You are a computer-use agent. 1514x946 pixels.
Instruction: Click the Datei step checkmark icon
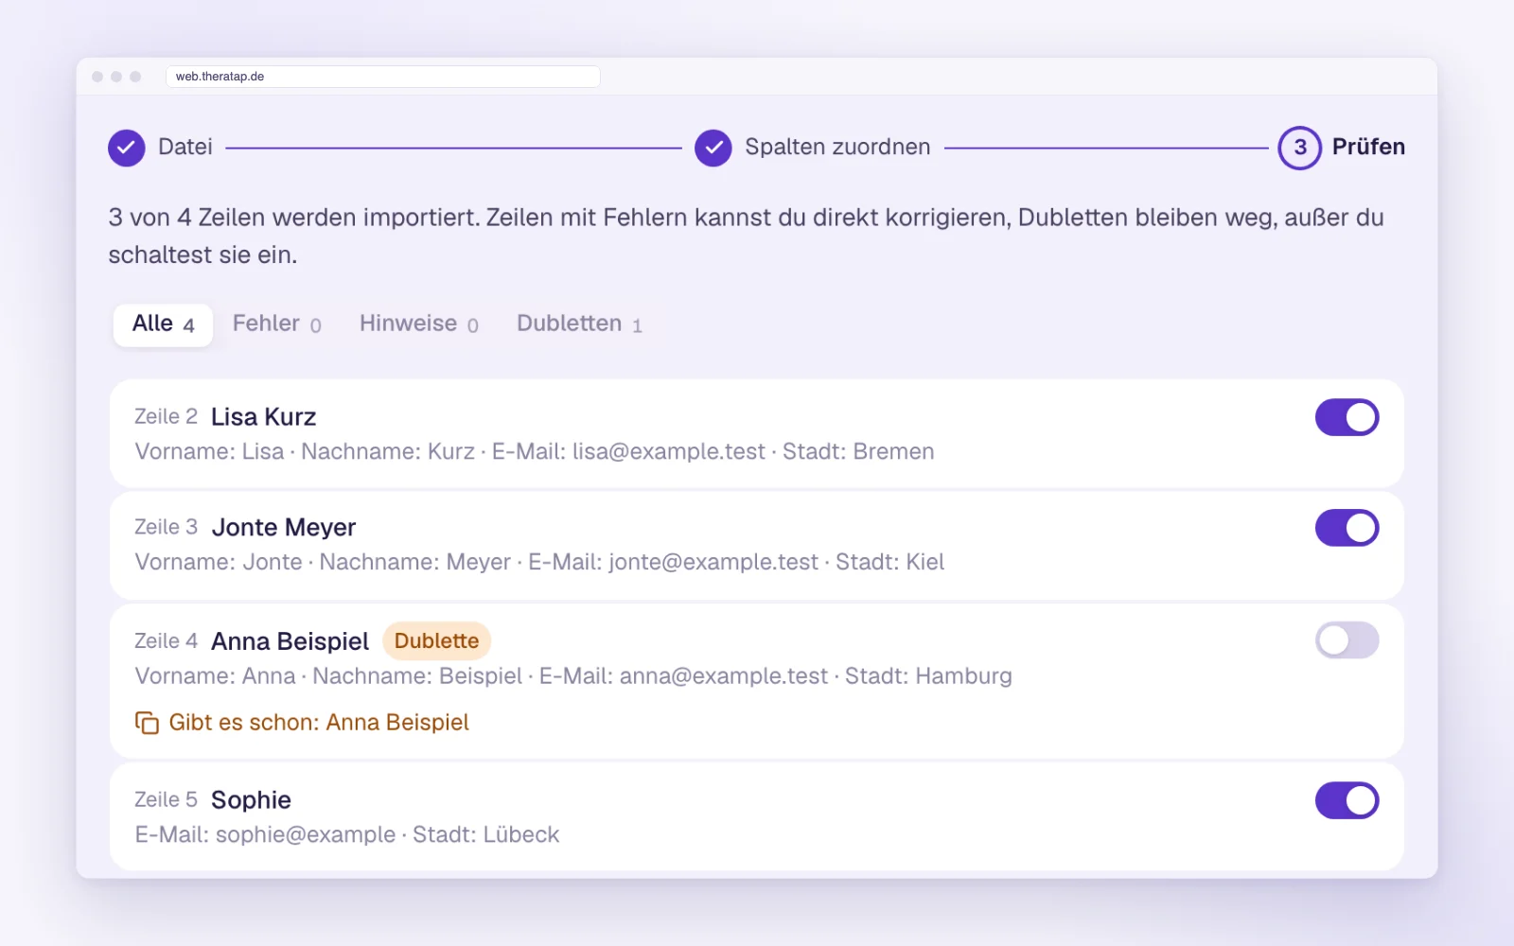126,148
